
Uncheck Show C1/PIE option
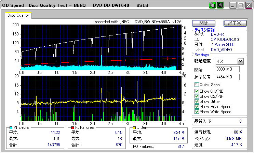196,91
